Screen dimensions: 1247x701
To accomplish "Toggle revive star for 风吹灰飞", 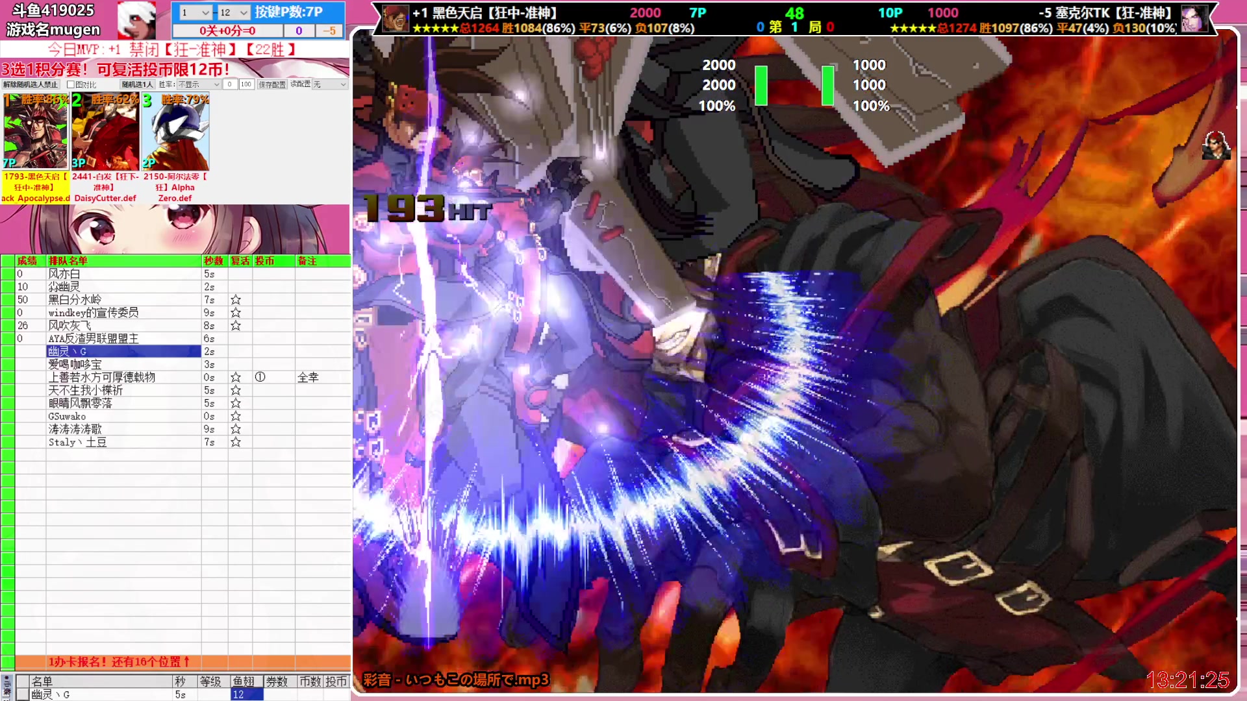I will pyautogui.click(x=236, y=326).
